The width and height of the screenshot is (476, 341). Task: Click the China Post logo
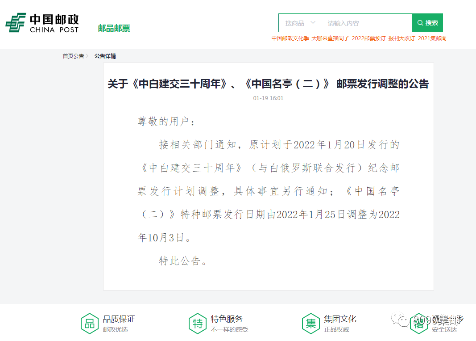tap(42, 23)
